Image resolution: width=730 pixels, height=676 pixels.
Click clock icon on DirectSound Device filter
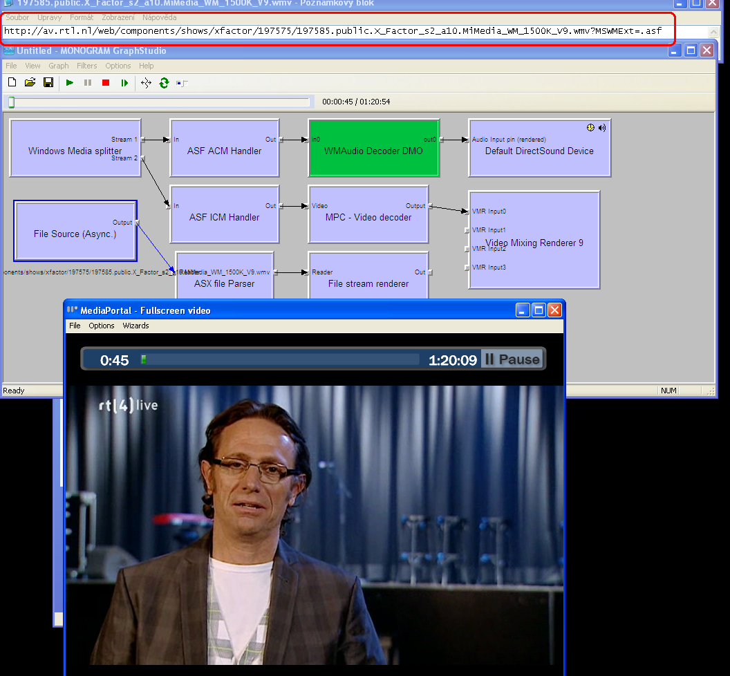pyautogui.click(x=590, y=128)
